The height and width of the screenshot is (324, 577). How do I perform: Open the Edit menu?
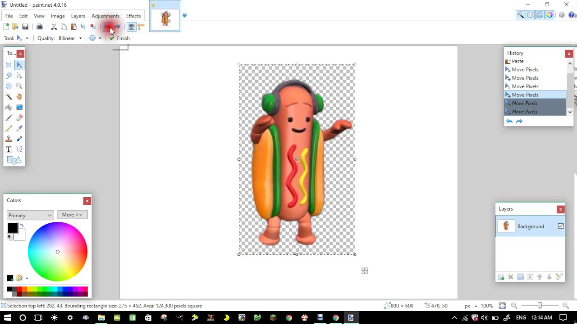[x=23, y=16]
